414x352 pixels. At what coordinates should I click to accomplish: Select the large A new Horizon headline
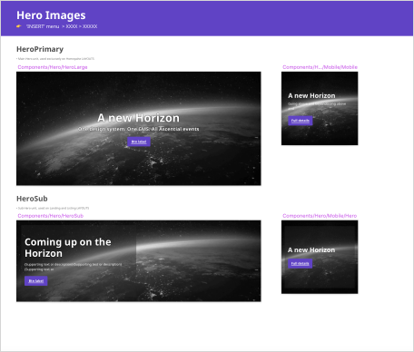coord(139,118)
